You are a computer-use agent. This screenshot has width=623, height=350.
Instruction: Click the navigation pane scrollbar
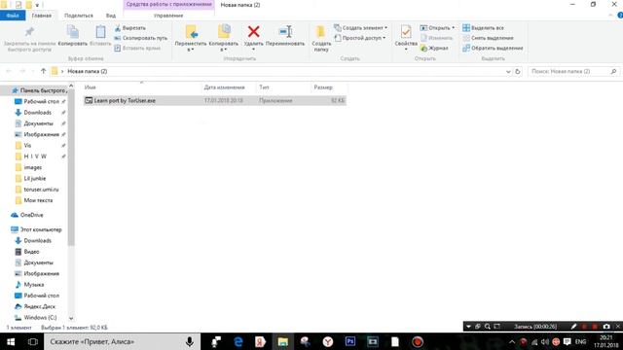[71, 166]
